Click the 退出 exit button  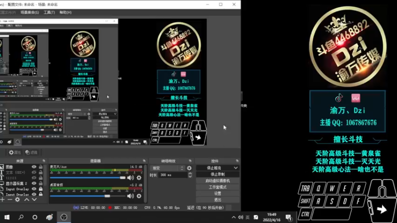(x=217, y=200)
